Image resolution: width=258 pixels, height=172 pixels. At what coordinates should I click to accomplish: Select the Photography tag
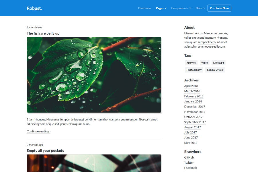[194, 70]
